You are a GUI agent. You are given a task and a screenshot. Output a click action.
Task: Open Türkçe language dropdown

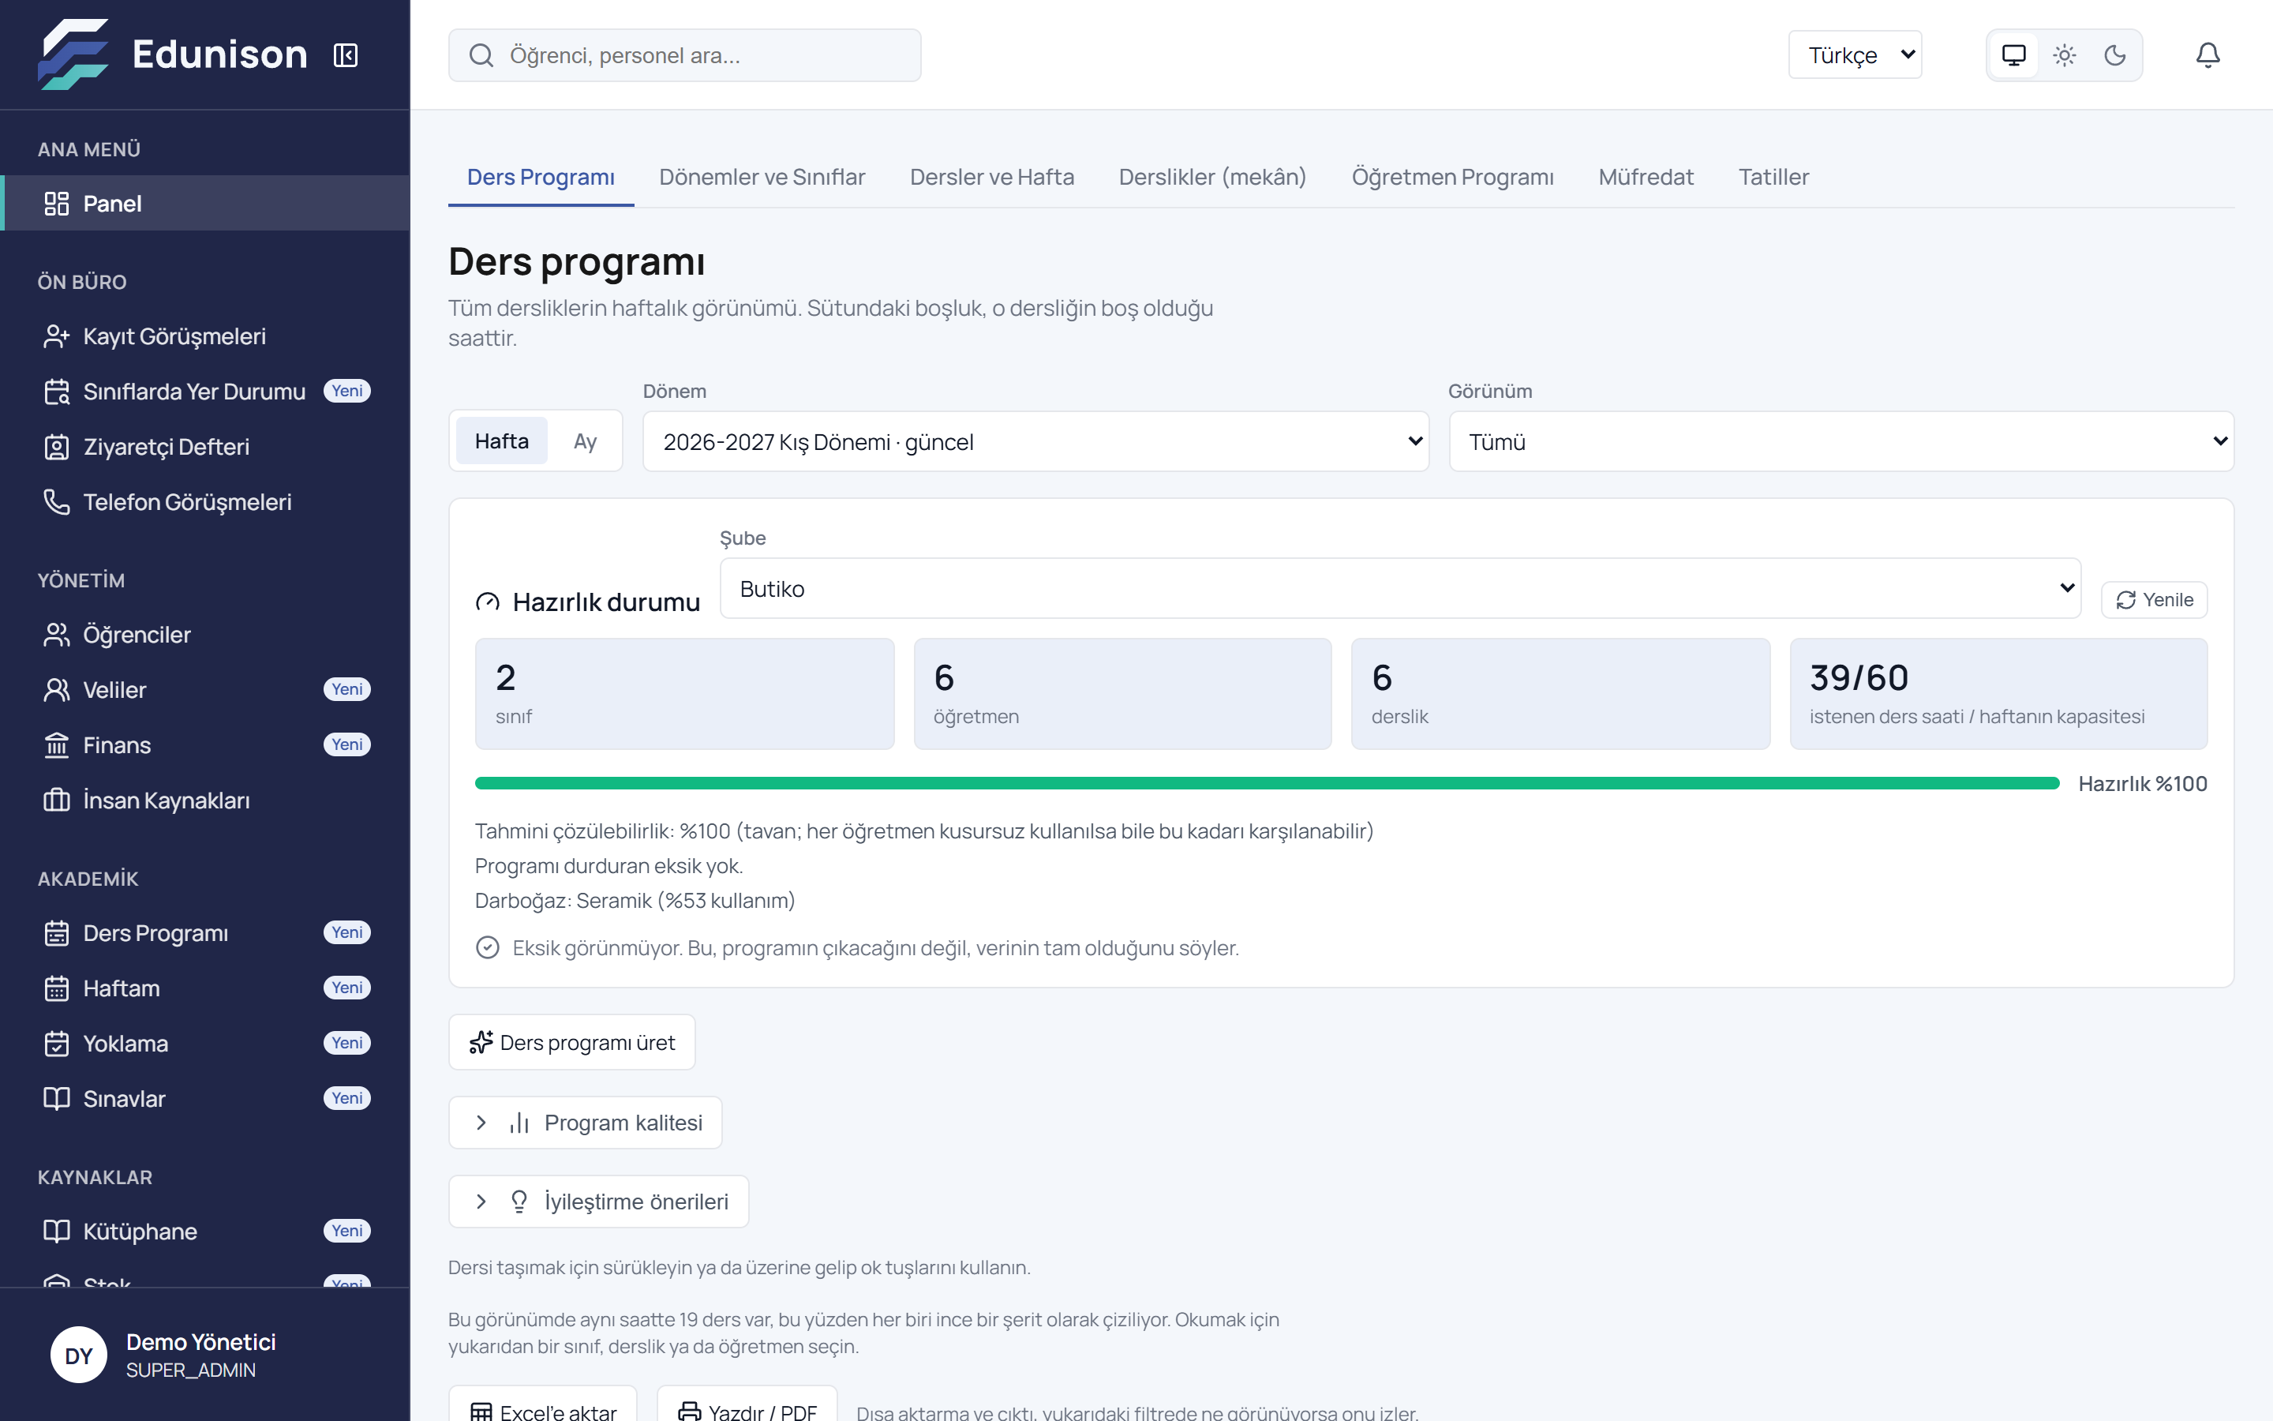pos(1855,55)
